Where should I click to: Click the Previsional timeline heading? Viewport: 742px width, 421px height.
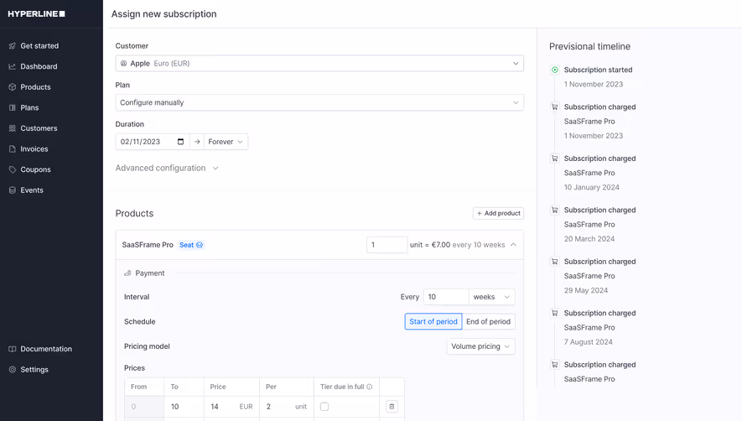coord(589,46)
